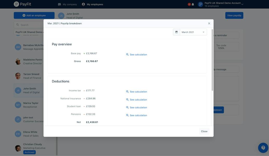Click the Close button in dialog footer

[204, 131]
